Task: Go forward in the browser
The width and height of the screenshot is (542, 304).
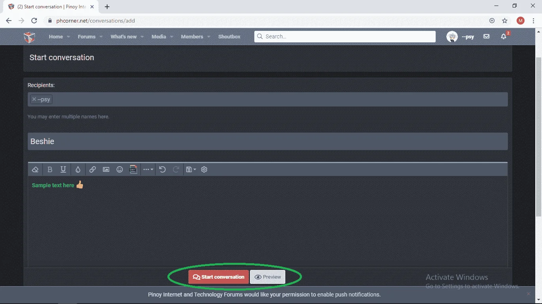Action: [x=21, y=21]
